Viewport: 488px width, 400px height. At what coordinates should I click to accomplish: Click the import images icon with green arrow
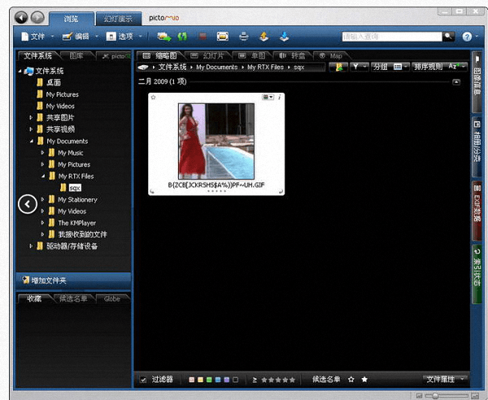[x=164, y=37]
